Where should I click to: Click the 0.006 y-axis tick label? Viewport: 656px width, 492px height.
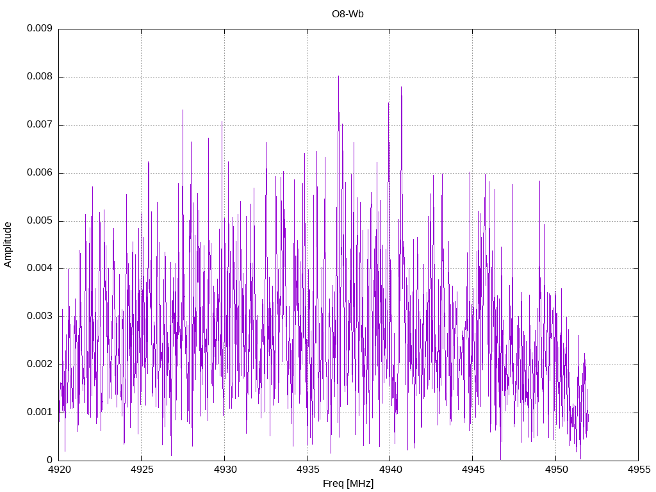pyautogui.click(x=40, y=173)
